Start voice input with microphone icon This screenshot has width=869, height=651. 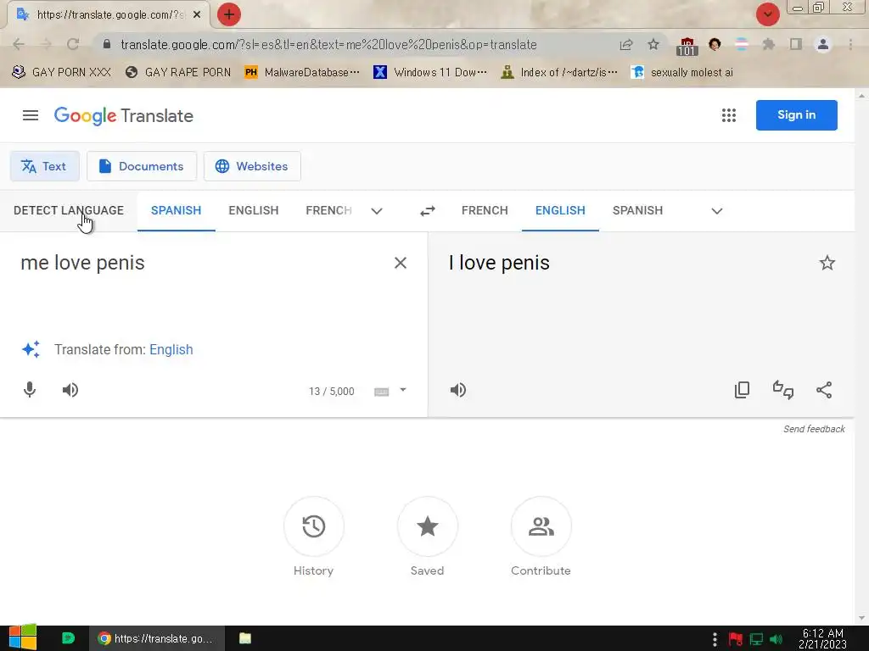[x=30, y=390]
